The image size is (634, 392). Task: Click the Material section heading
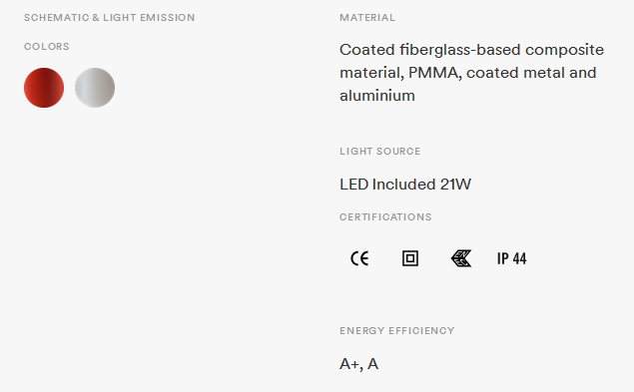point(367,17)
